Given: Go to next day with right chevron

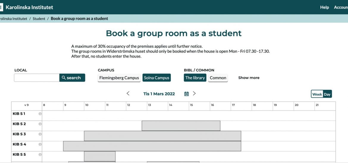Looking at the screenshot, I should point(194,94).
